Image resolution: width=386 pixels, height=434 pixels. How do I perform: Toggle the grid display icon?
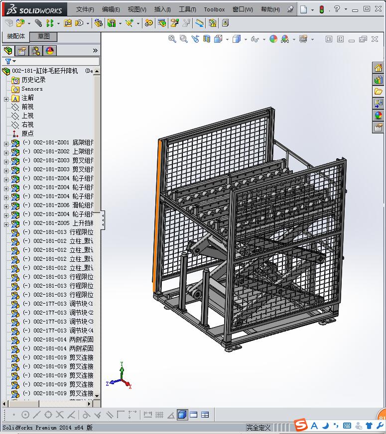coord(159,415)
